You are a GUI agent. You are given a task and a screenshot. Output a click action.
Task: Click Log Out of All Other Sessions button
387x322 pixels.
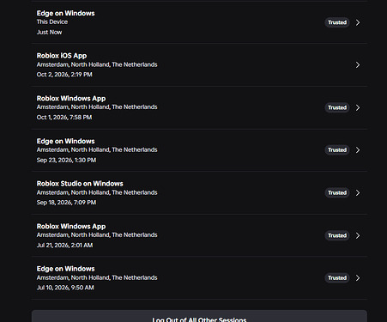tap(199, 316)
